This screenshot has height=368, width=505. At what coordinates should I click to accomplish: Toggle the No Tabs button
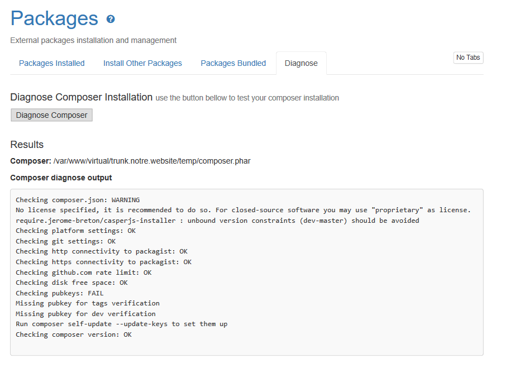pos(468,58)
